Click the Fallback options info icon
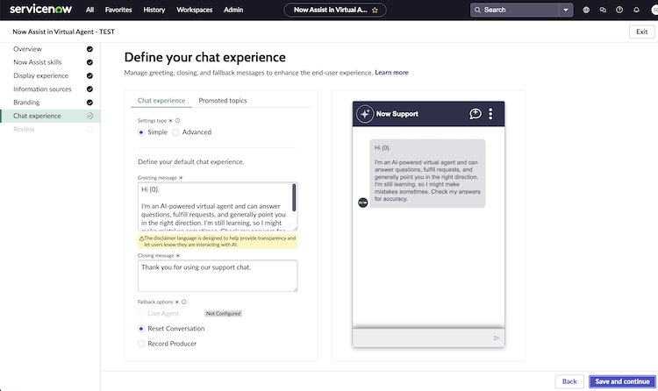658x391 pixels. (x=184, y=302)
